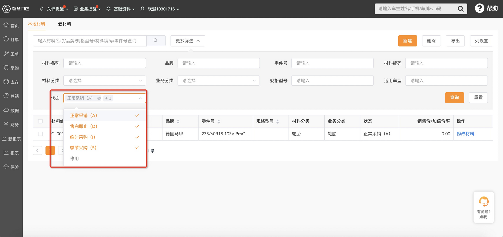Image resolution: width=503 pixels, height=237 pixels.
Task: Tick the select-all checkbox in table header
Action: [x=40, y=121]
